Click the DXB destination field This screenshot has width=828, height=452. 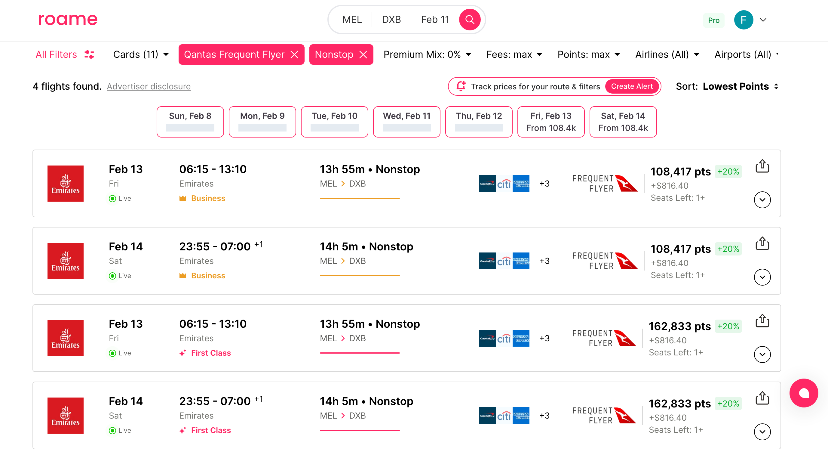point(391,20)
